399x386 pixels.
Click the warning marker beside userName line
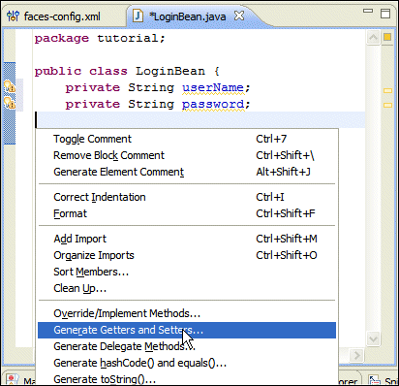(x=10, y=86)
